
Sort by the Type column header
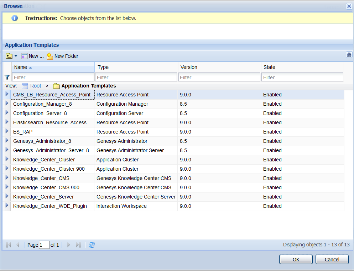[x=136, y=67]
